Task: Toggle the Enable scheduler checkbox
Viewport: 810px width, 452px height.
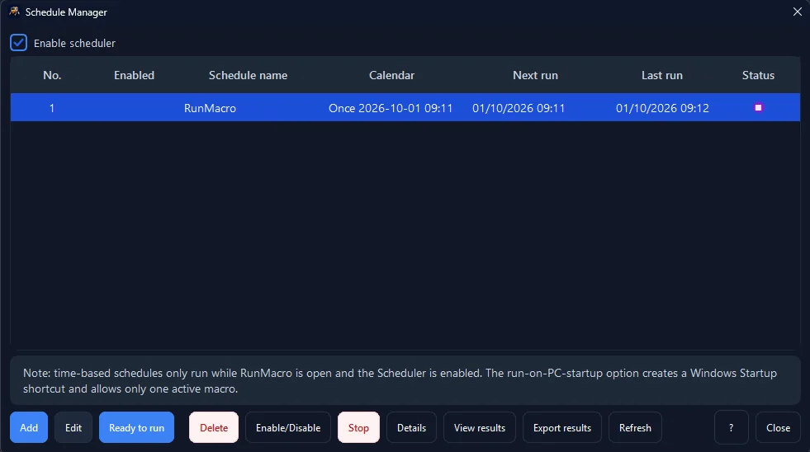Action: point(19,43)
